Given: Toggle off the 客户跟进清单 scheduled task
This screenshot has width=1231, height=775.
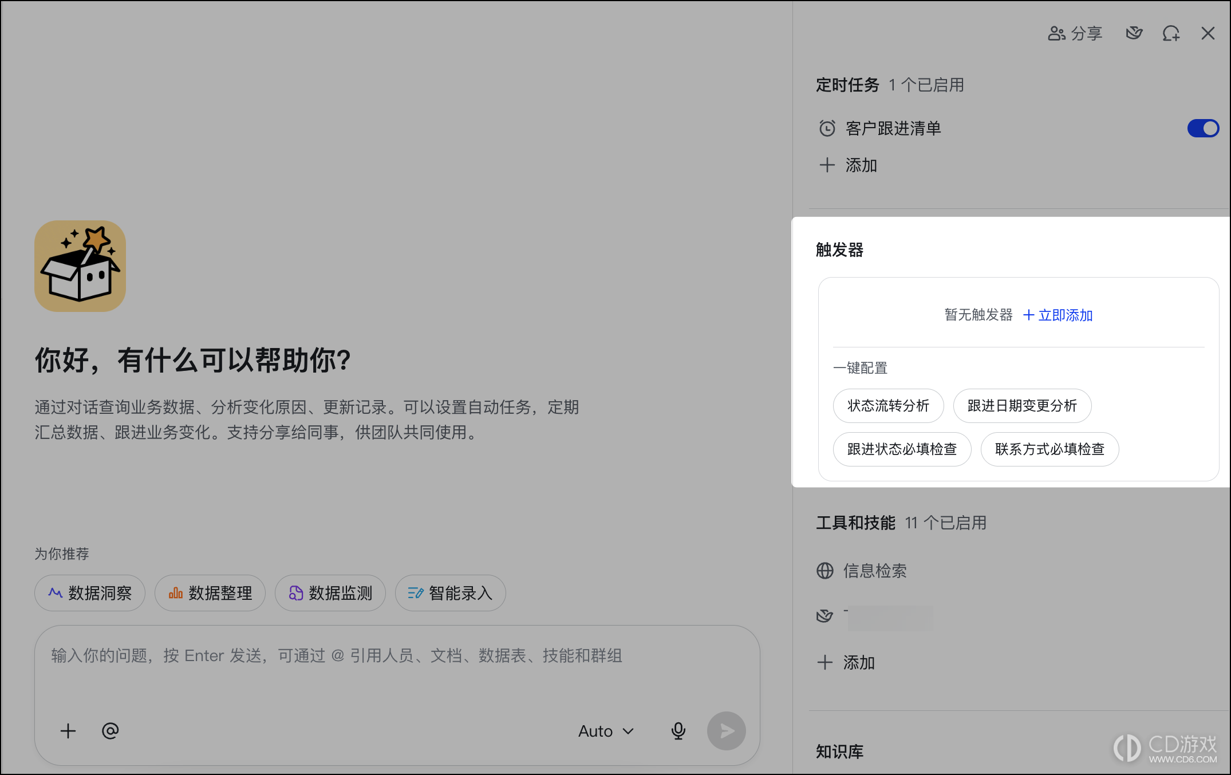Looking at the screenshot, I should [1203, 128].
